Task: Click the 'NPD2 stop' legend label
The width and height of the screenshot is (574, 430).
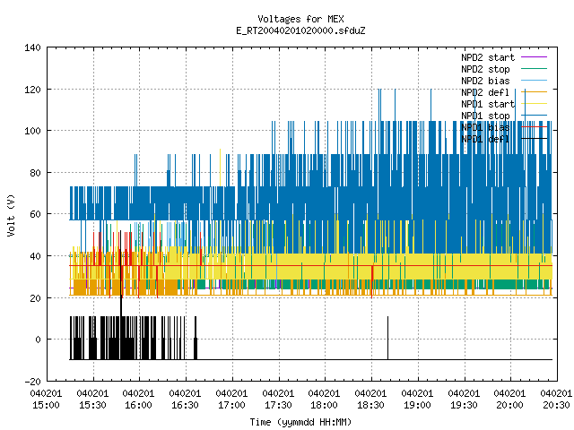Action: [x=485, y=69]
